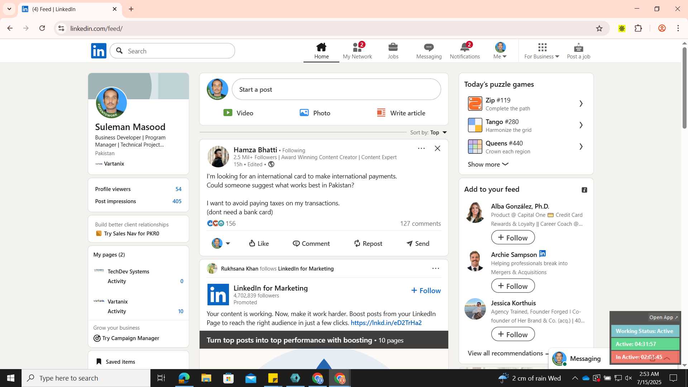The height and width of the screenshot is (387, 688).
Task: Follow Jessica Korthuis
Action: point(513,334)
